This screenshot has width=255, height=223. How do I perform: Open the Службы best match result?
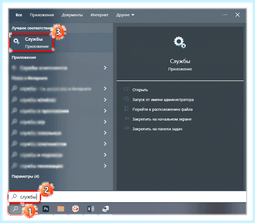click(61, 43)
